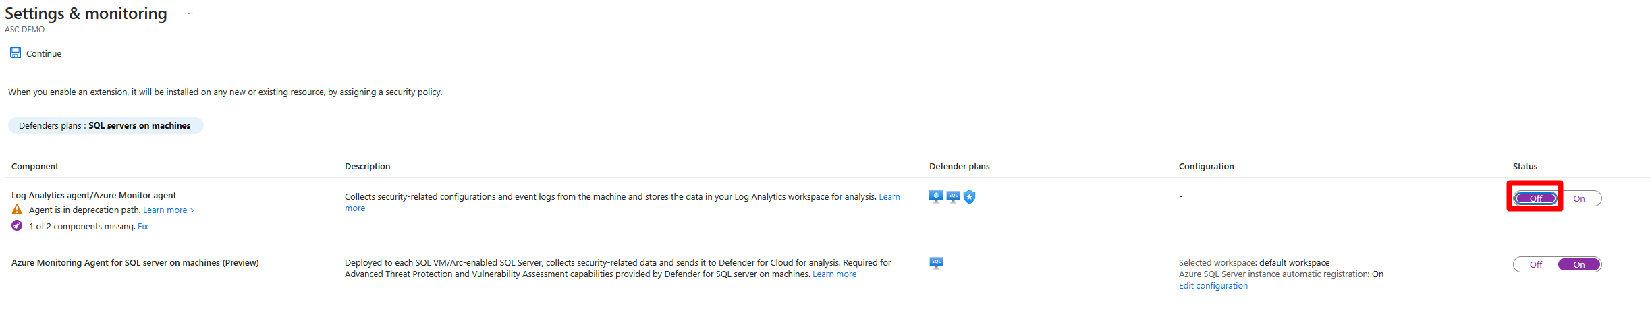This screenshot has width=1650, height=323.
Task: Open the Edit configuration link
Action: 1213,286
